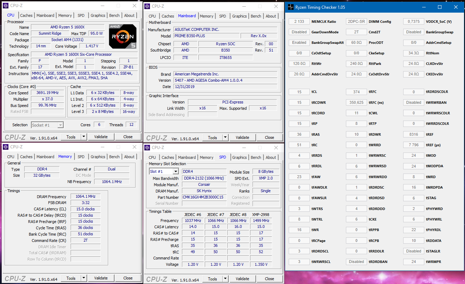Open the Socket #1 selection dropdown
The height and width of the screenshot is (284, 465).
60,125
